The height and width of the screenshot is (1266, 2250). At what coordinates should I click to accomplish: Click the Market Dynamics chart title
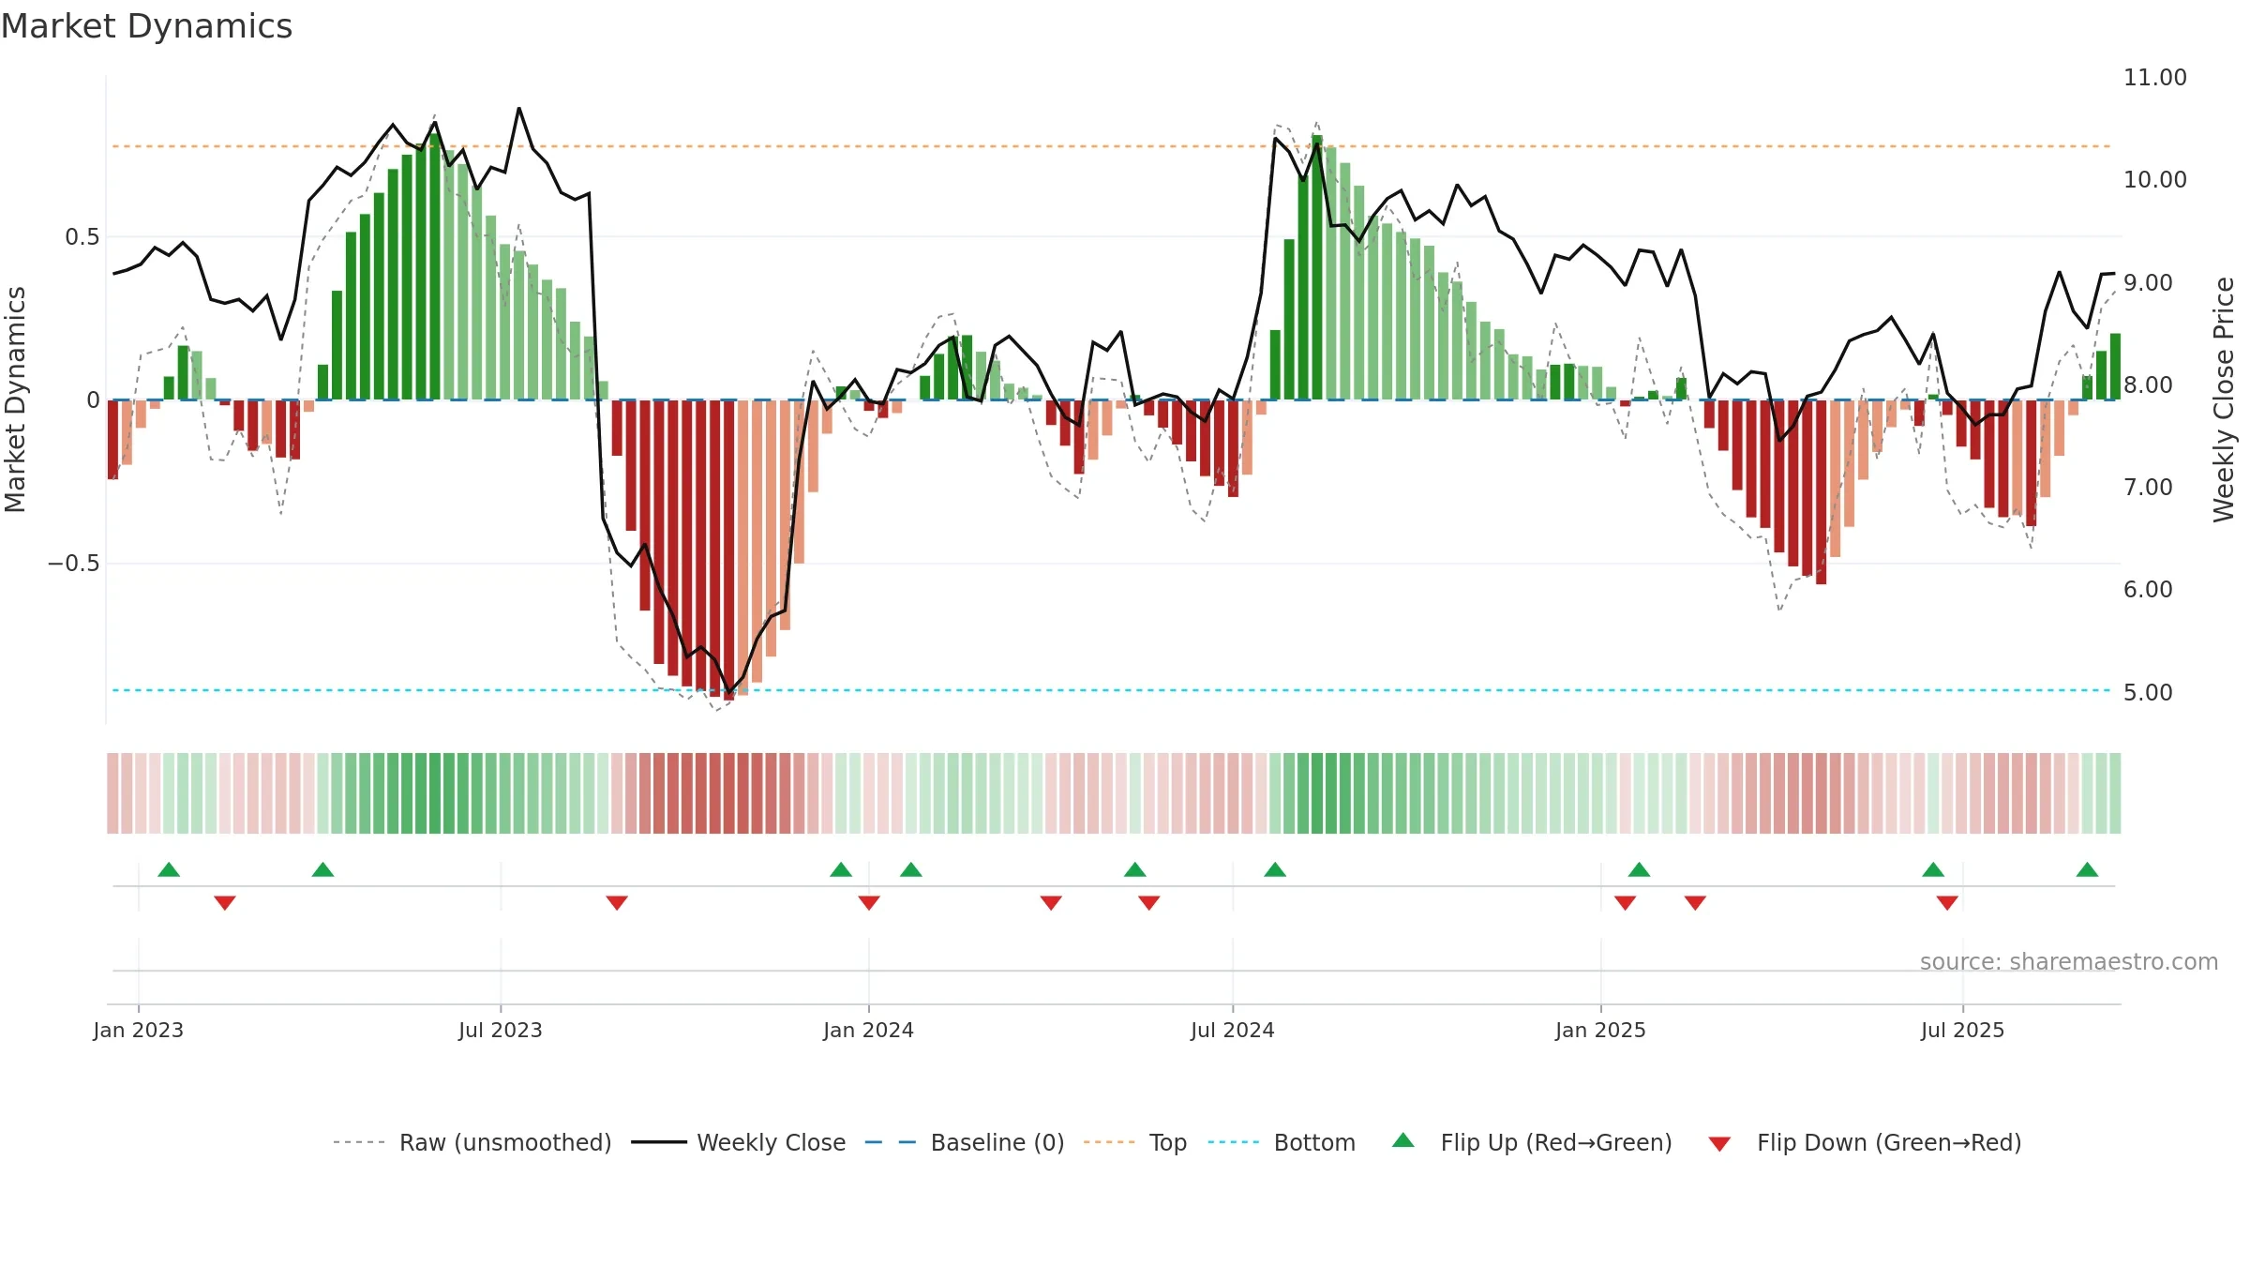tap(147, 26)
